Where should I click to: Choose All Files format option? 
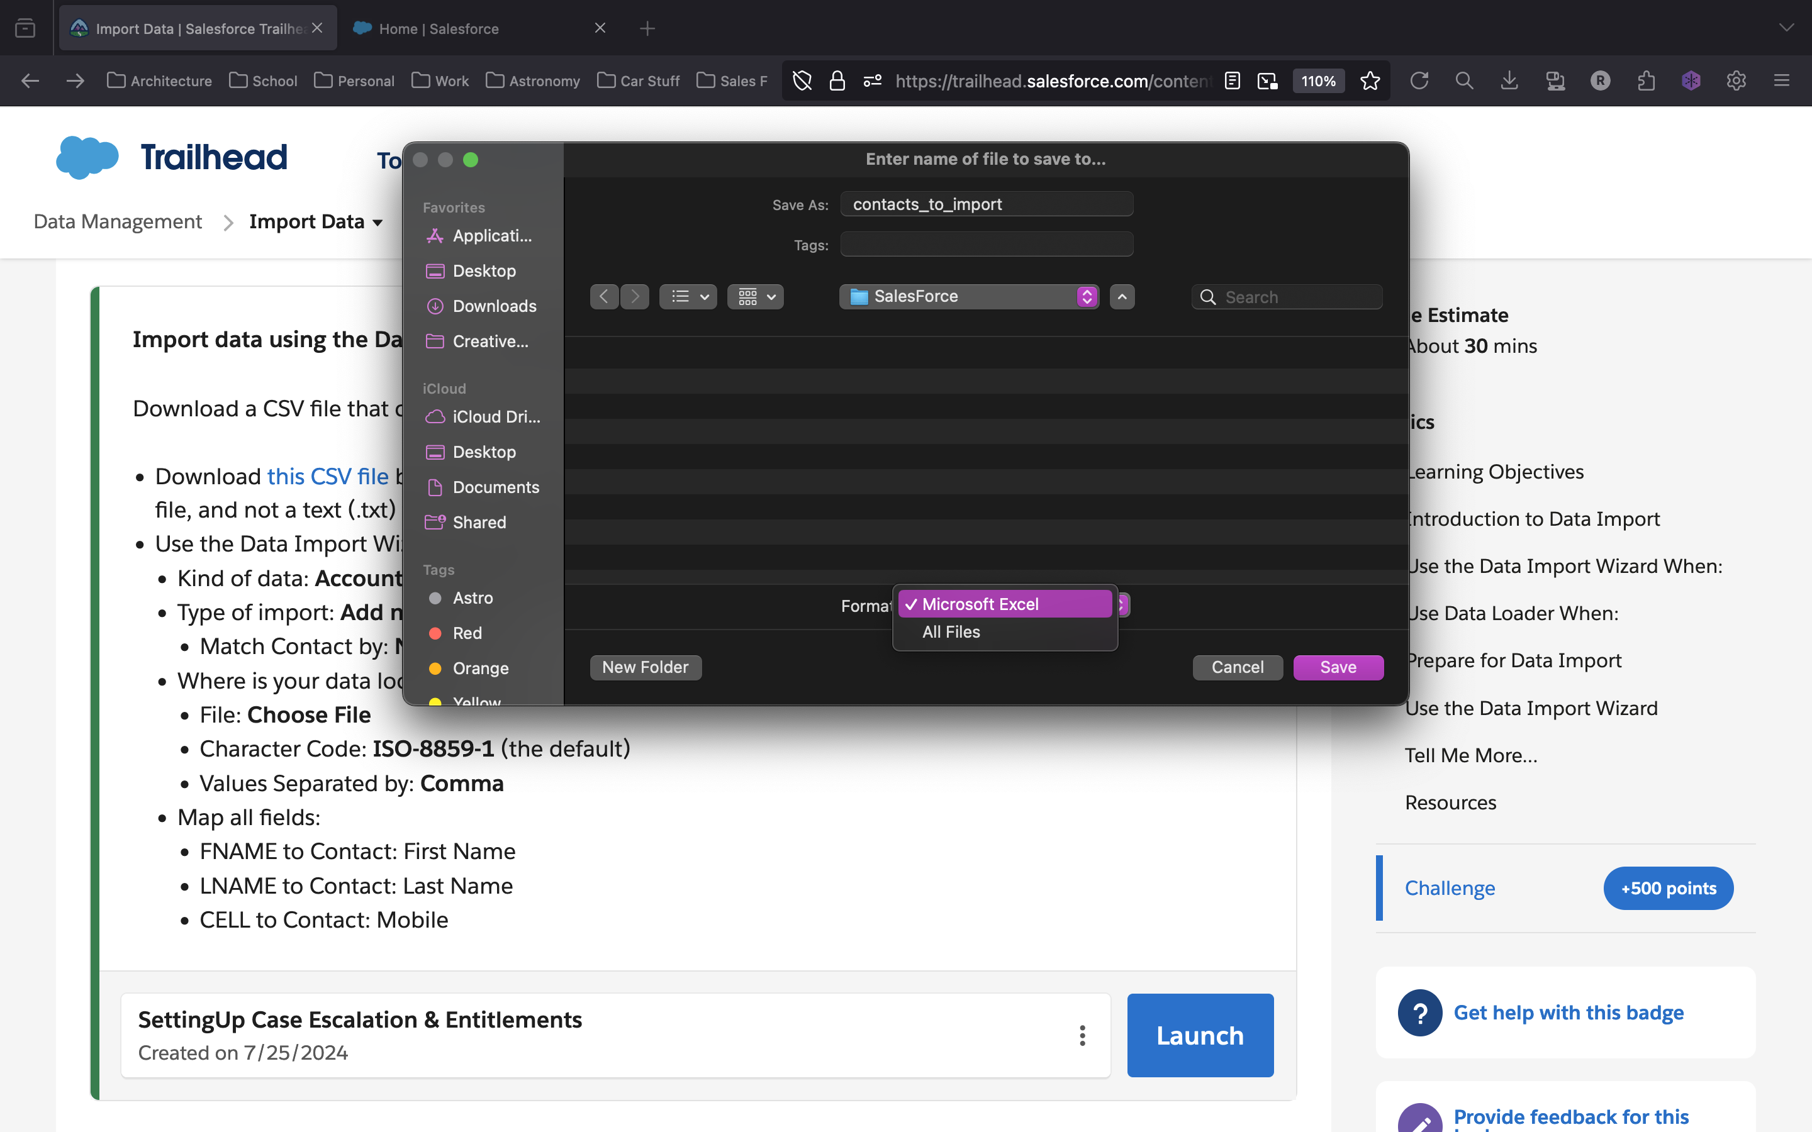pyautogui.click(x=951, y=632)
